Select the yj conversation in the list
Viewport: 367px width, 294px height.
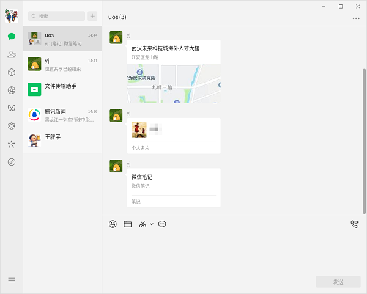(x=62, y=64)
